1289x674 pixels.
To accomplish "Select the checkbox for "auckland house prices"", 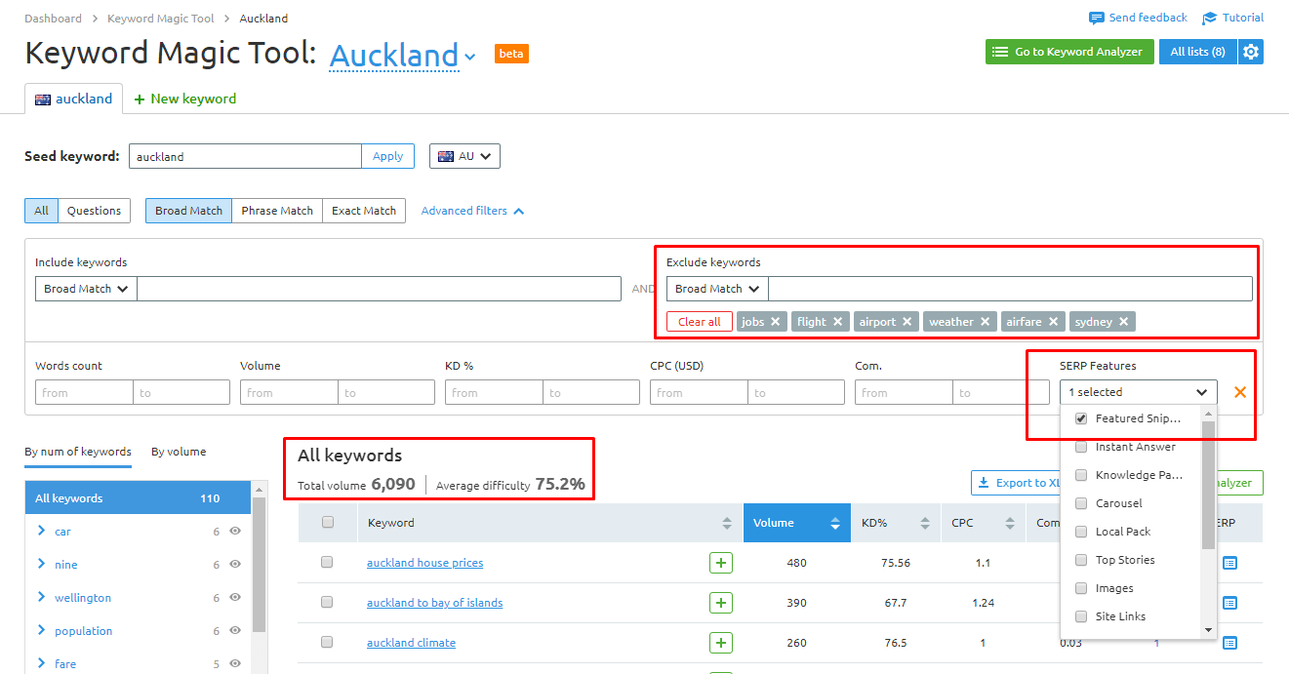I will pyautogui.click(x=327, y=563).
